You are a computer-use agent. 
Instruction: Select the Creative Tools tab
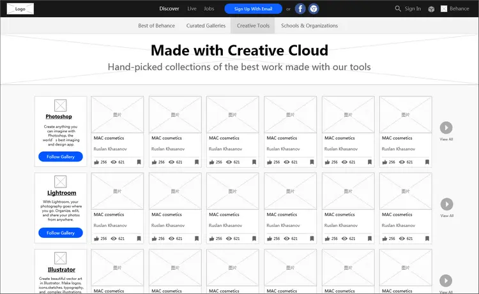253,26
